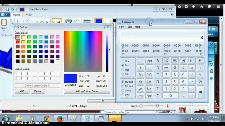Click OK in Edit Colors dialog

22,91
